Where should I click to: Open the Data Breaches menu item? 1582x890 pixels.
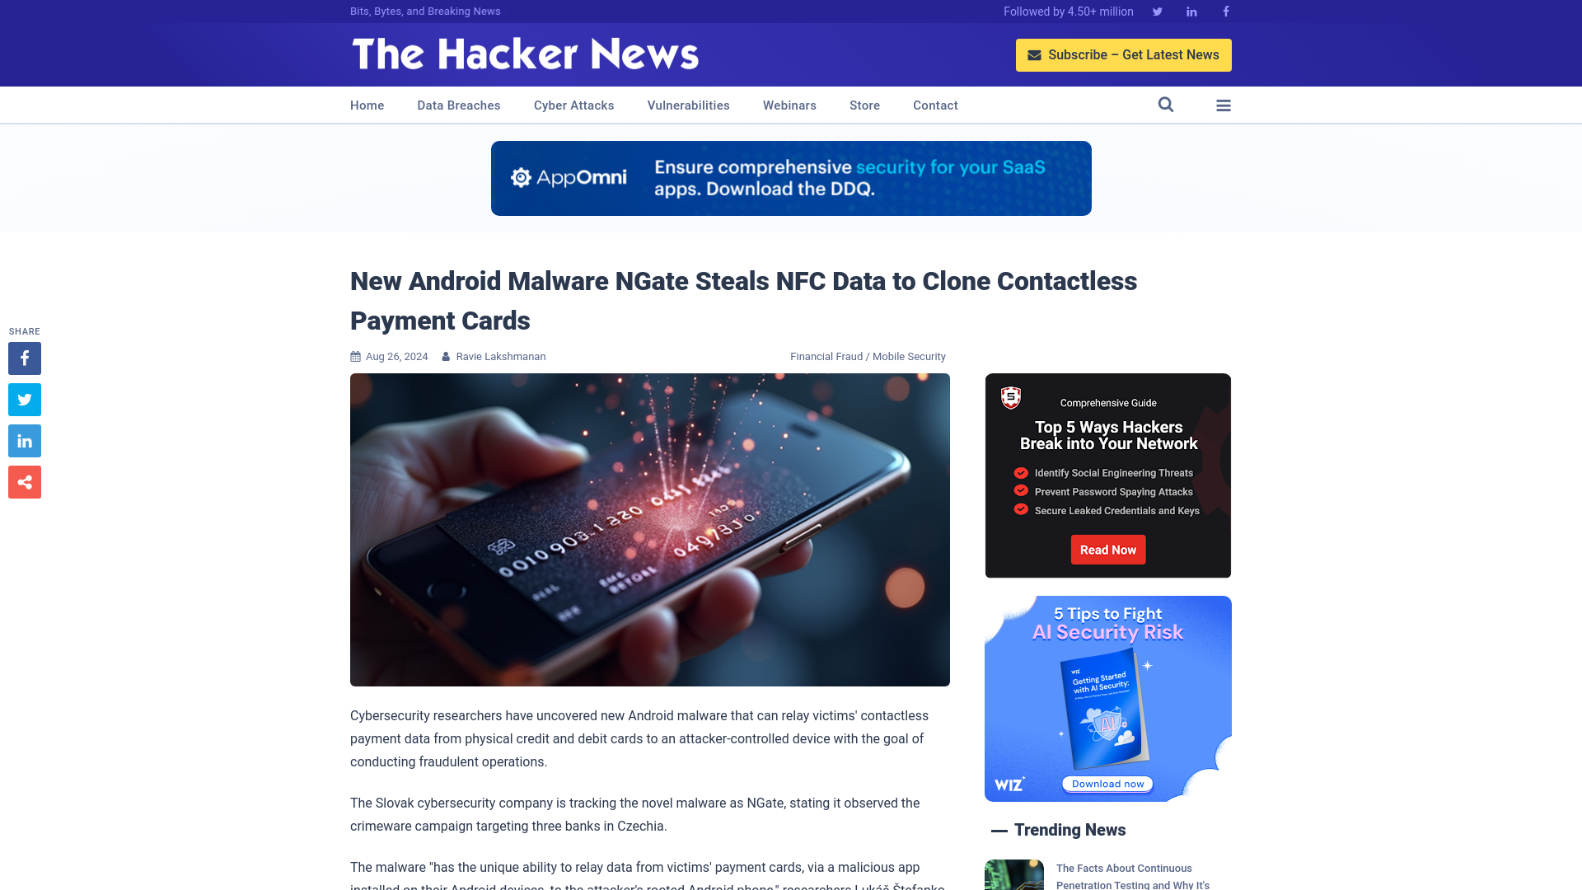458,105
